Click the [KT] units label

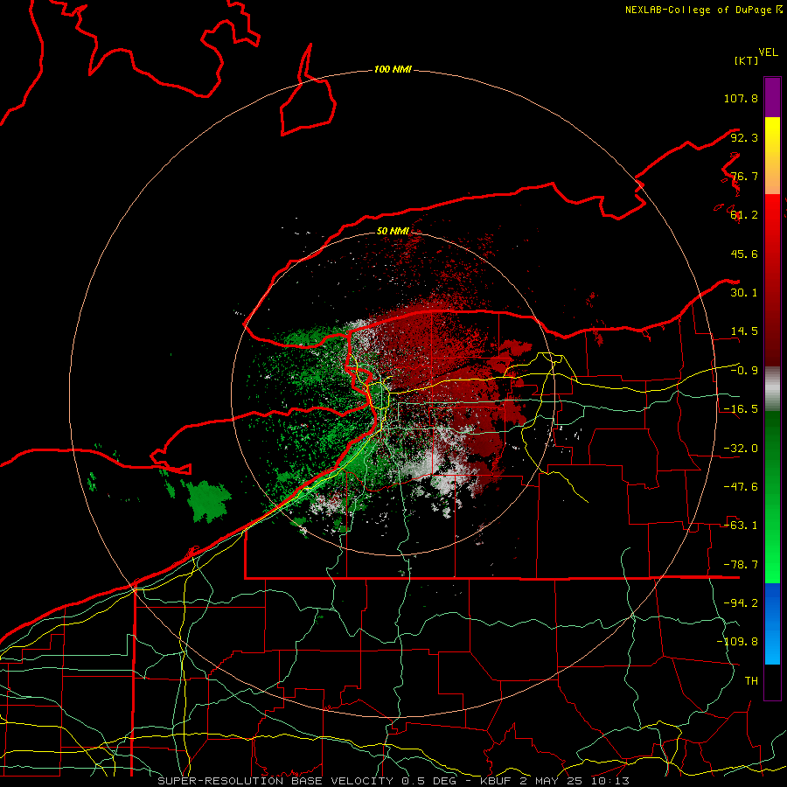(x=747, y=60)
